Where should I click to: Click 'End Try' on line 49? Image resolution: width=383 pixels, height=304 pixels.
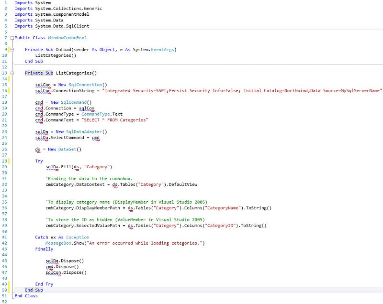[44, 284]
